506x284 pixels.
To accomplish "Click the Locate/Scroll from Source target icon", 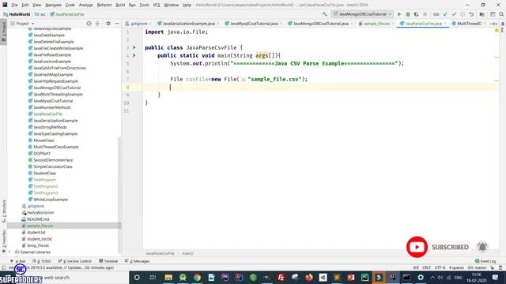I will 89,24.
